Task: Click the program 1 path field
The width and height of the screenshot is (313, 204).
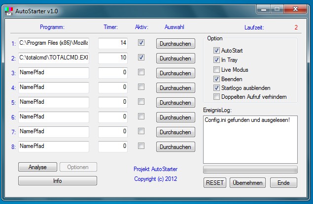Action: point(53,43)
